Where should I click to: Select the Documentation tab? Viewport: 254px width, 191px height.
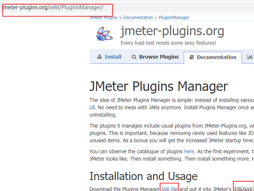(x=213, y=57)
